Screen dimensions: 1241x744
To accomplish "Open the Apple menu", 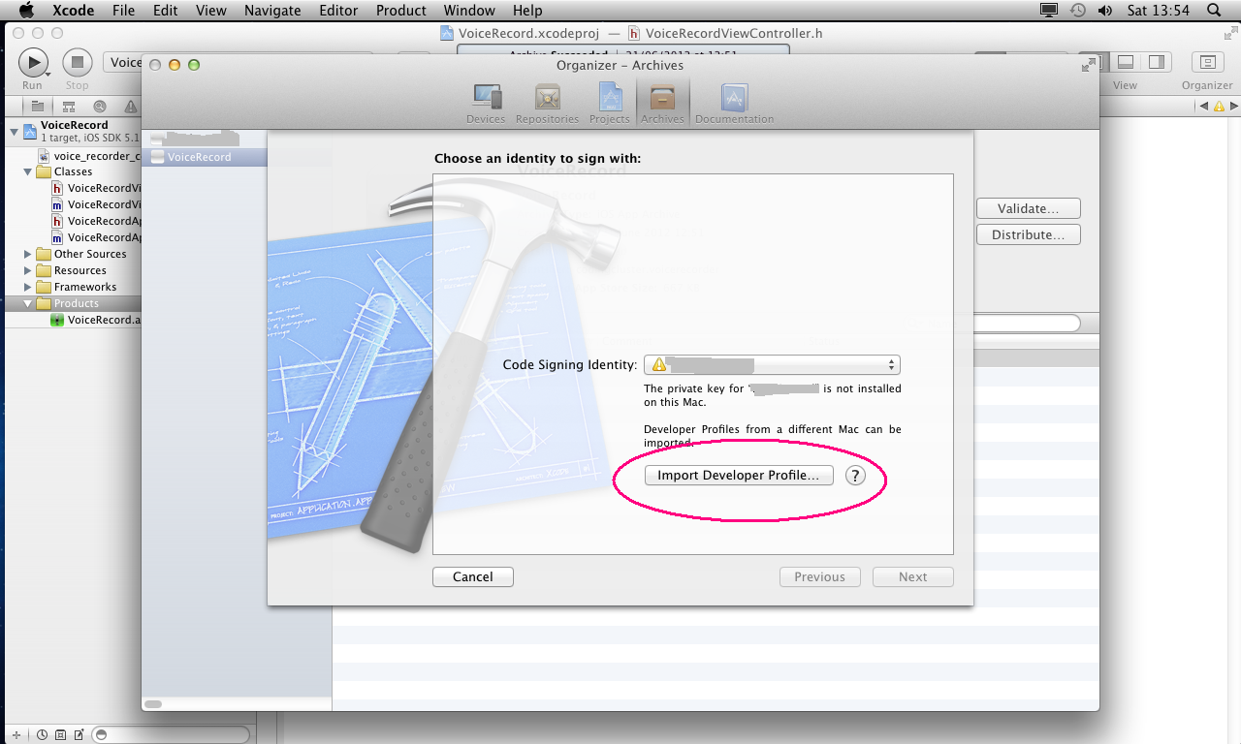I will click(x=26, y=11).
